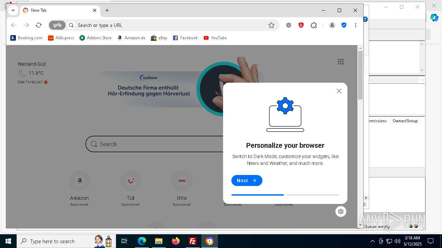Open Task View on taskbar
Image resolution: width=442 pixels, height=248 pixels.
(x=124, y=241)
